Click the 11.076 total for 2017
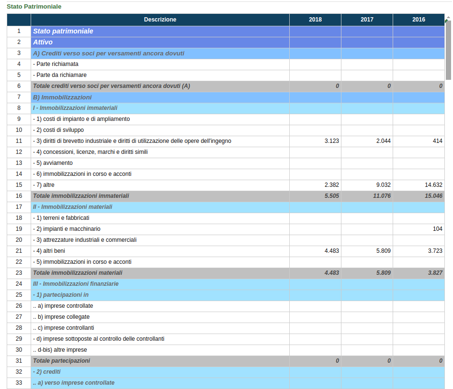 [x=382, y=196]
